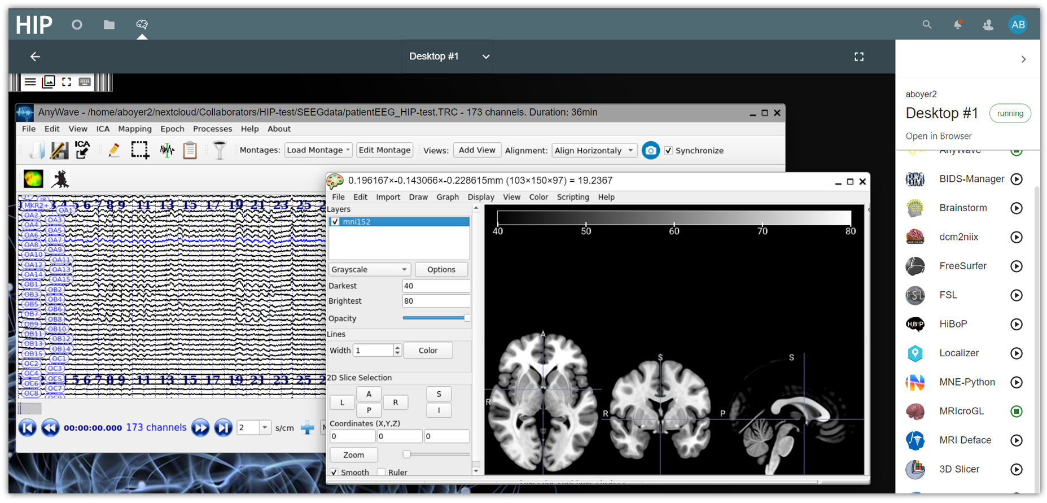The image size is (1047, 503).
Task: Launch the BIDS-Manager app play button
Action: [x=1017, y=179]
